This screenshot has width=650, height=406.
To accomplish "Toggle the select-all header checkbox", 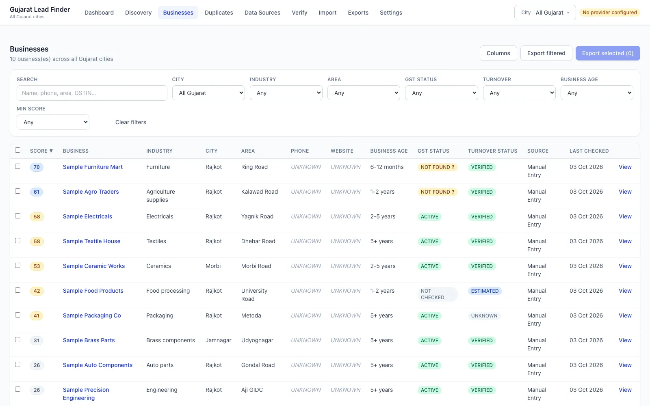I will pyautogui.click(x=17, y=150).
